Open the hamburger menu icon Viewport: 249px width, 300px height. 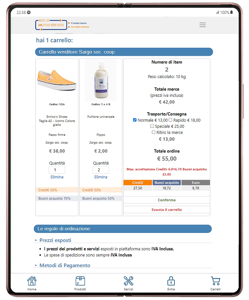click(x=203, y=25)
